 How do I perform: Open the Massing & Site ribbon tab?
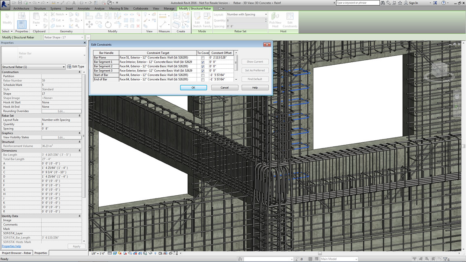pos(119,8)
